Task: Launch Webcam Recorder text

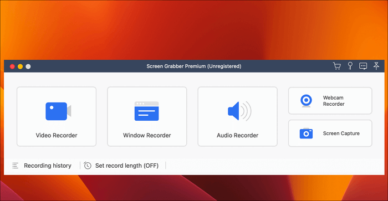Action: [334, 101]
